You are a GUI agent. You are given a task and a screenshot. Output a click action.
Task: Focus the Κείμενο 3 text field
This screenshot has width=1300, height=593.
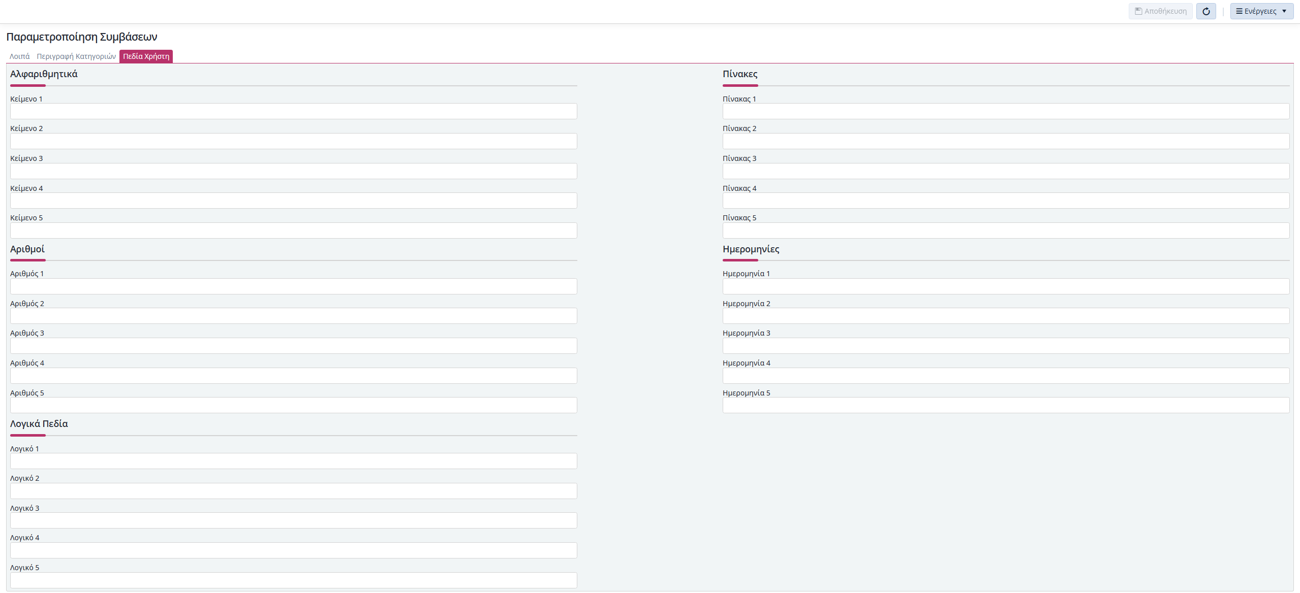point(293,171)
